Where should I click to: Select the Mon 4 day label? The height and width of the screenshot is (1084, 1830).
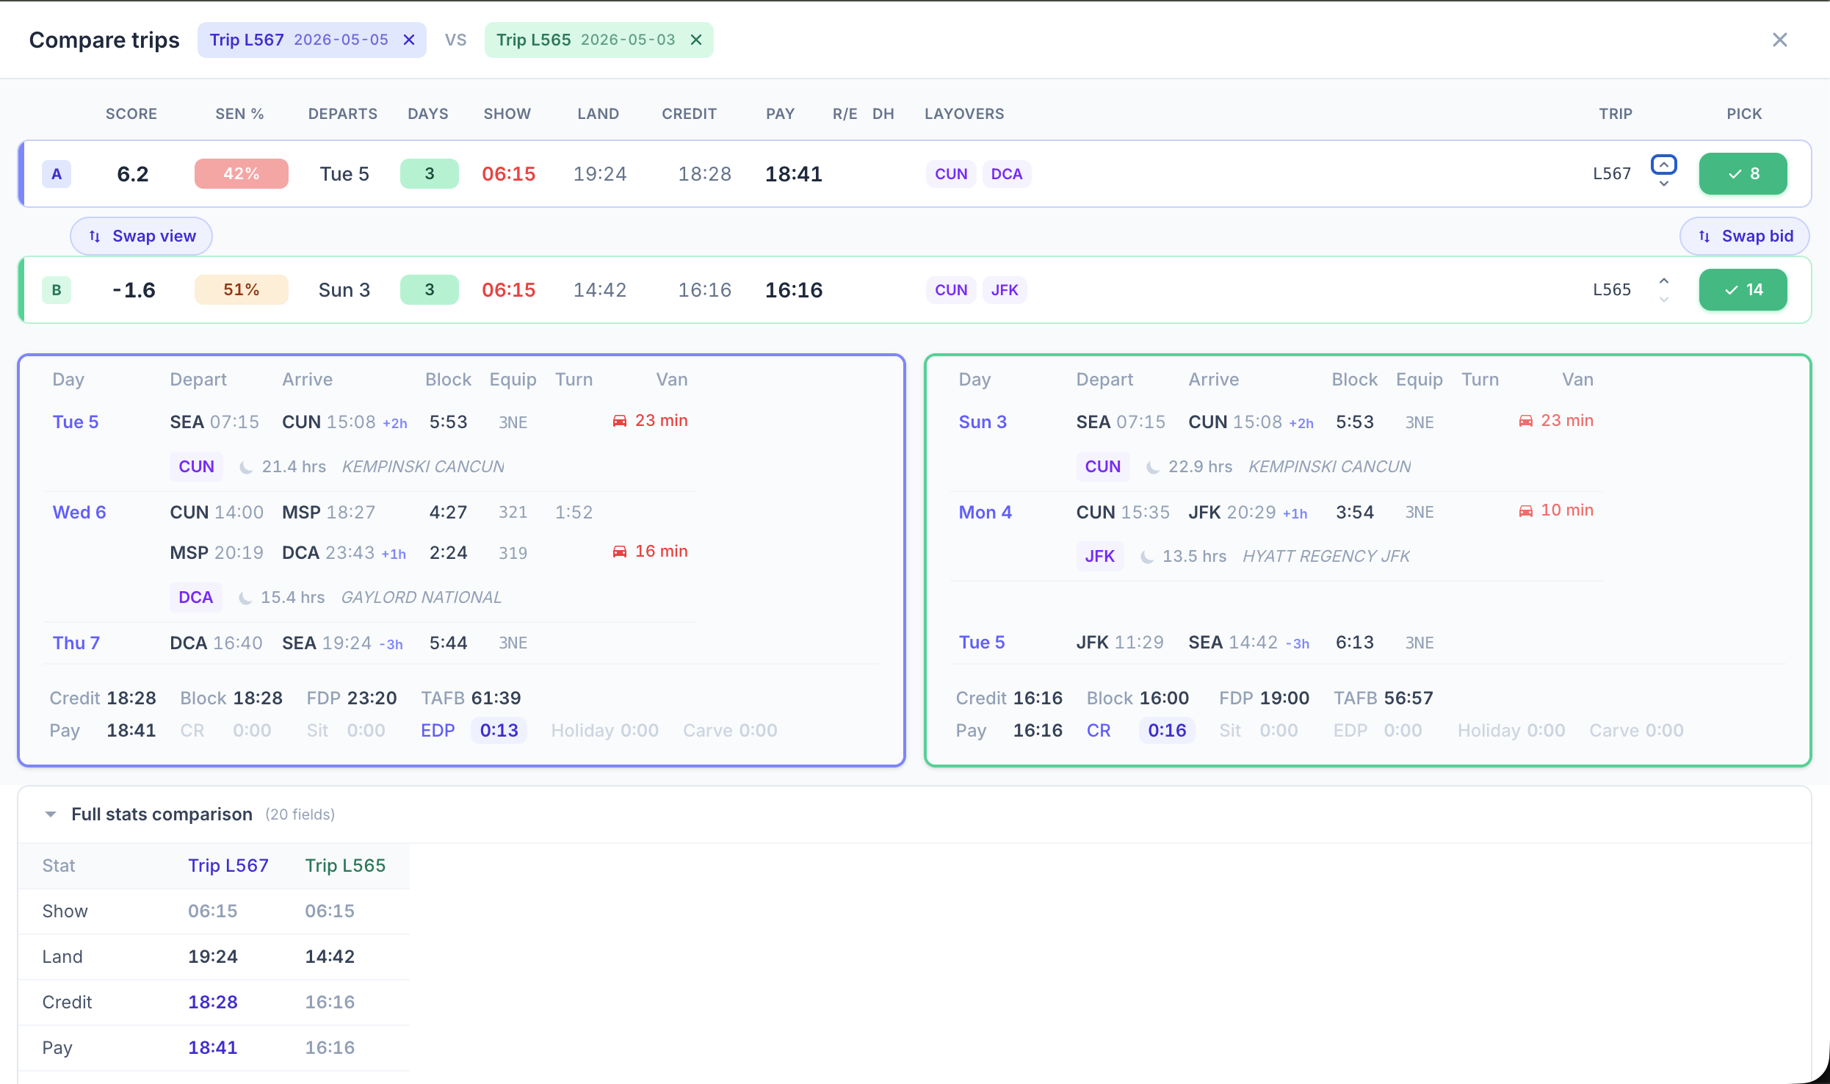pos(985,513)
